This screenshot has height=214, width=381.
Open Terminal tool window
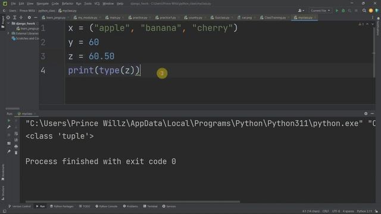point(151,206)
